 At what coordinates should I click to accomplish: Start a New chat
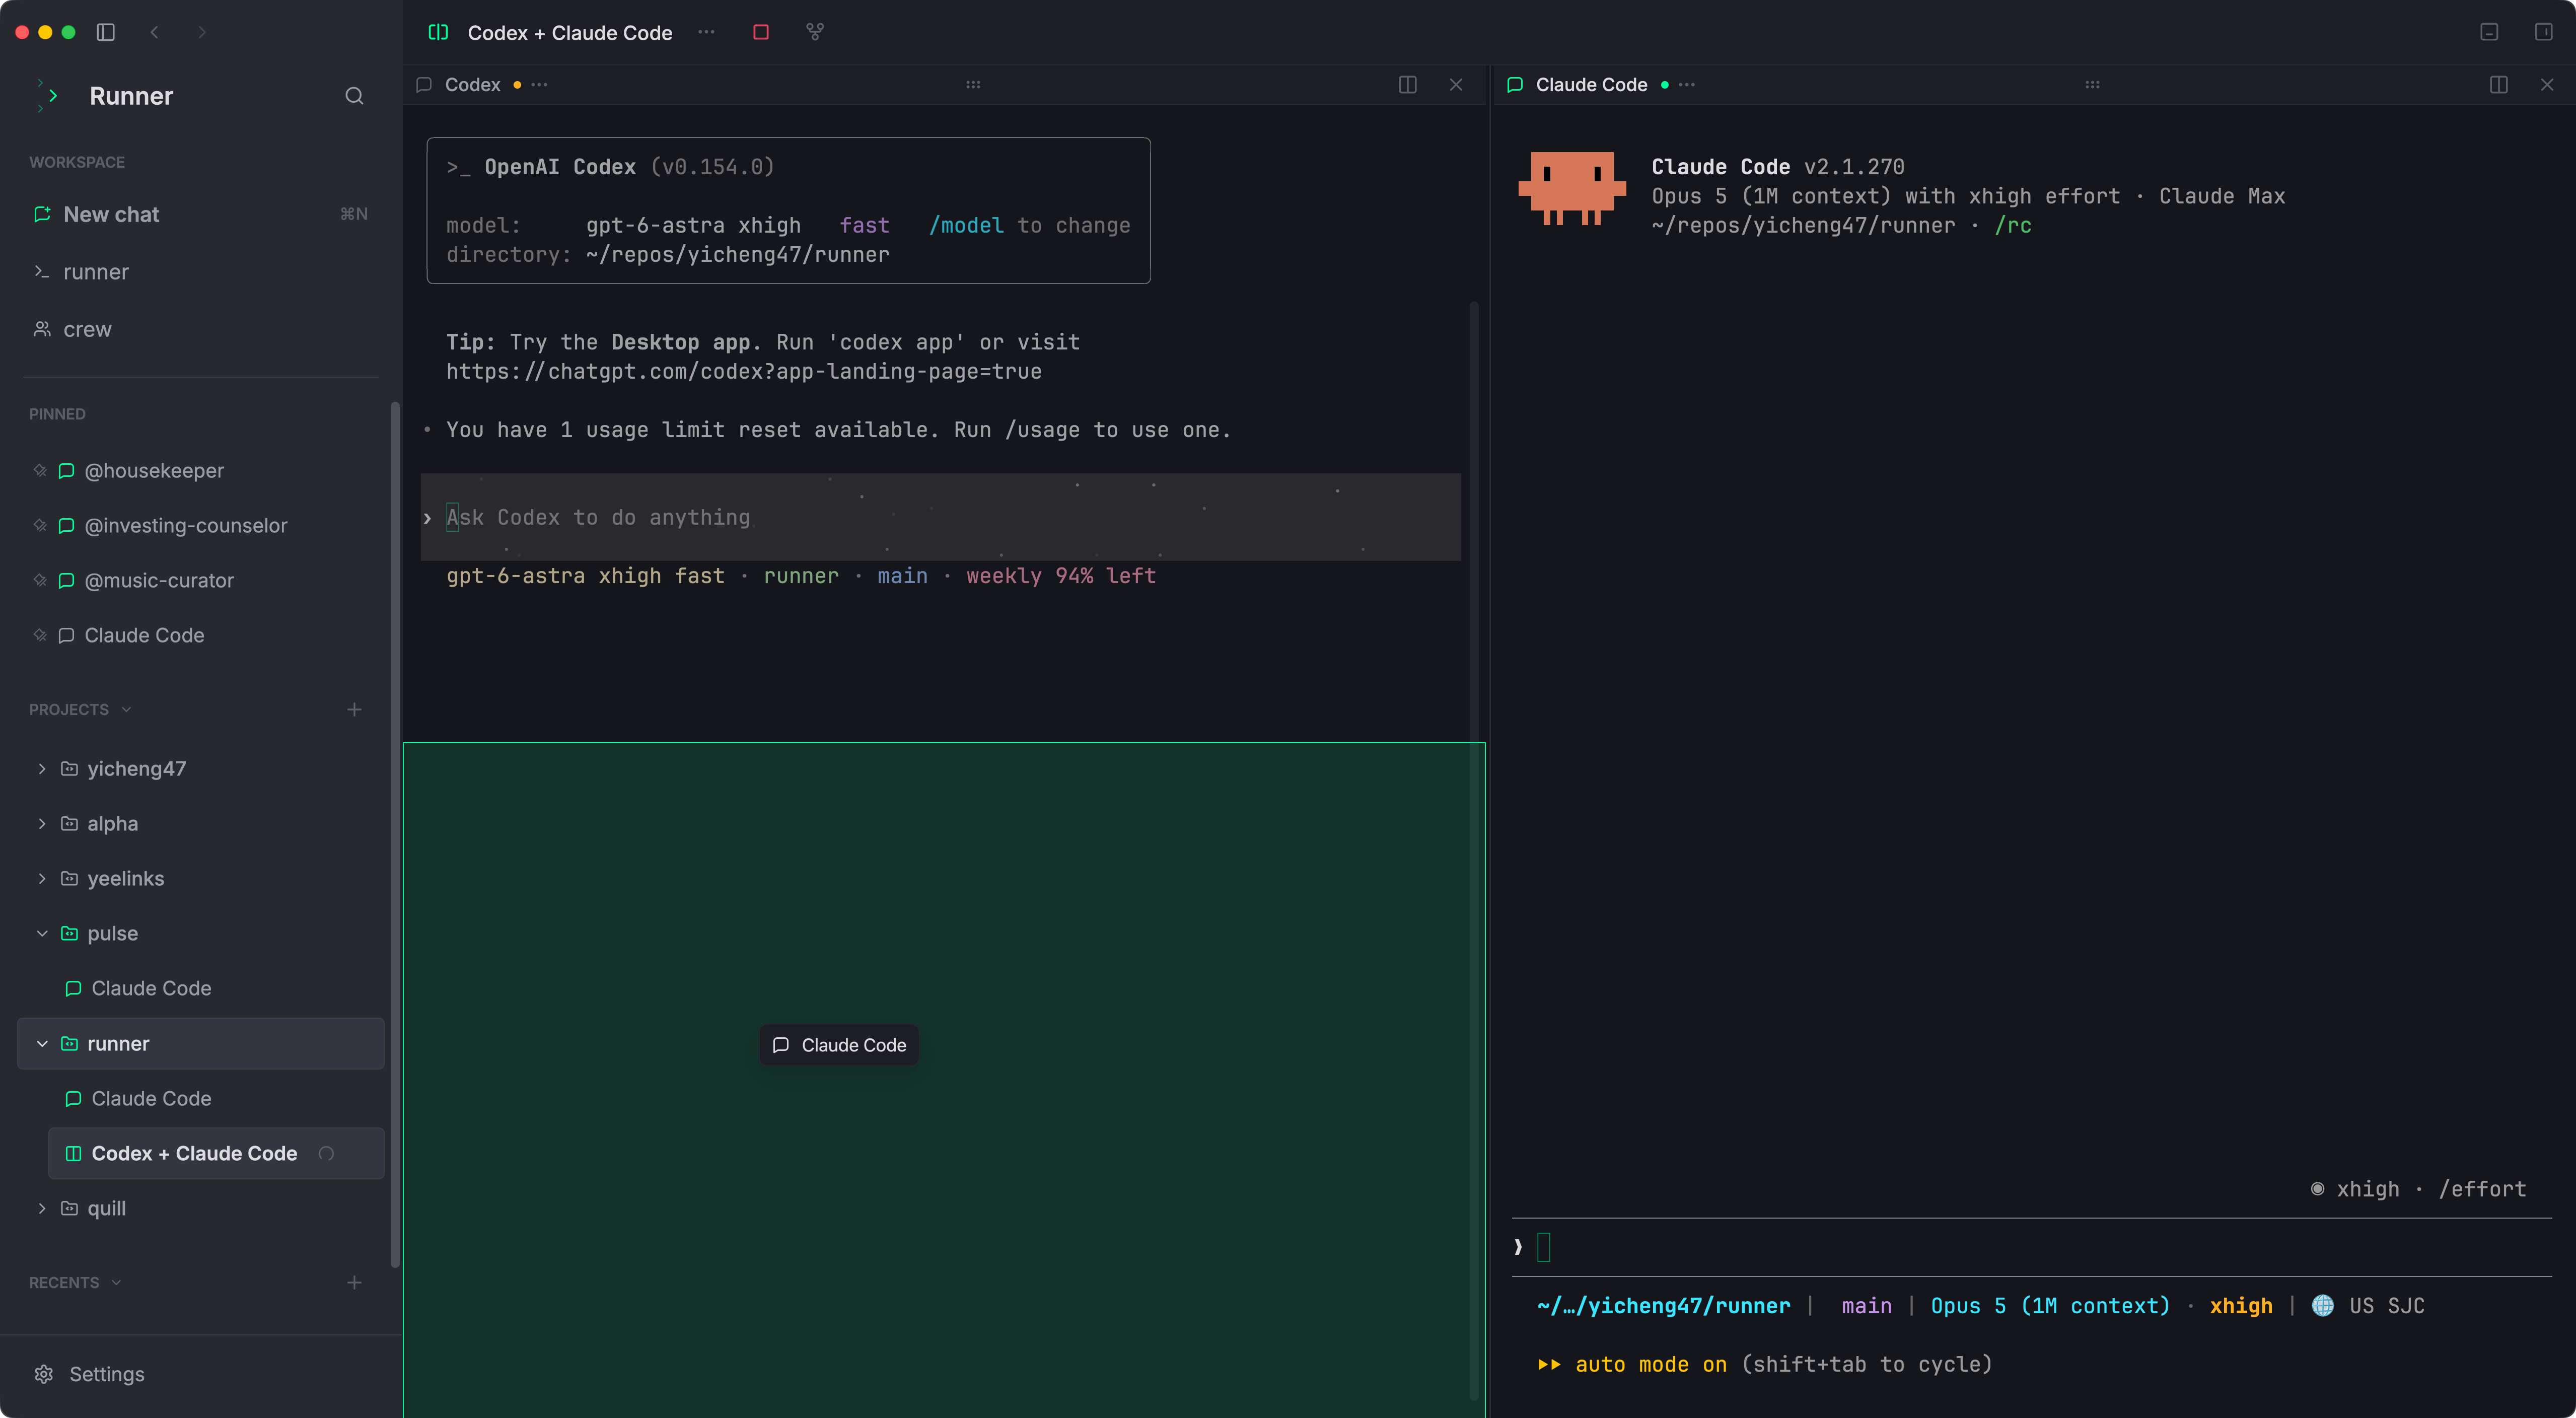click(200, 214)
